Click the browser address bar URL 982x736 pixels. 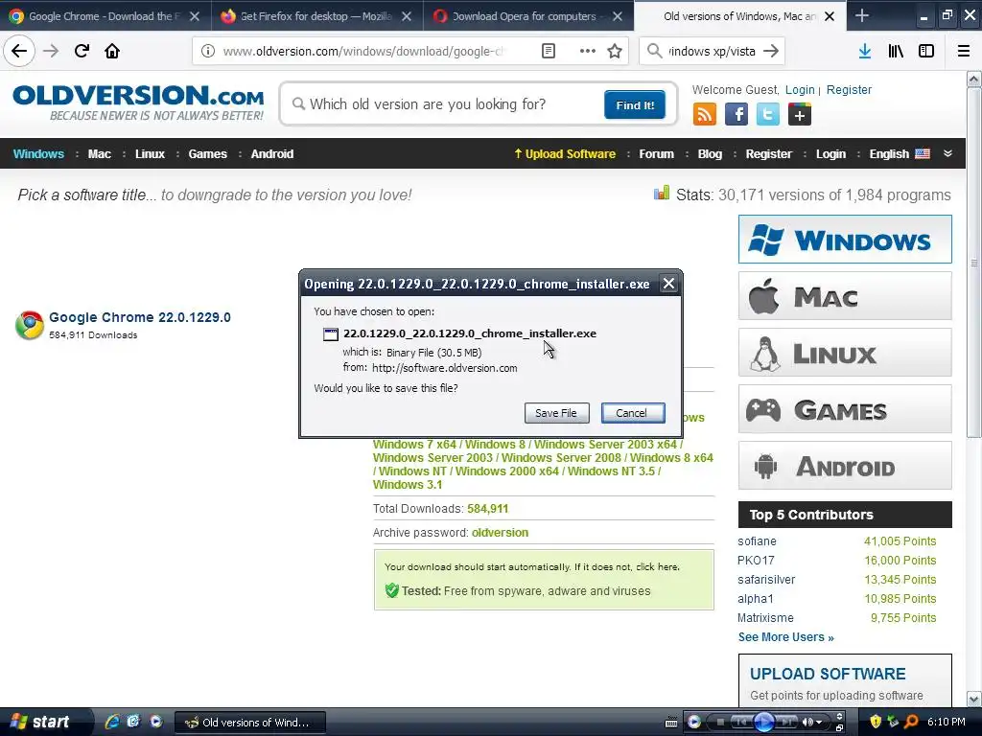(x=363, y=52)
